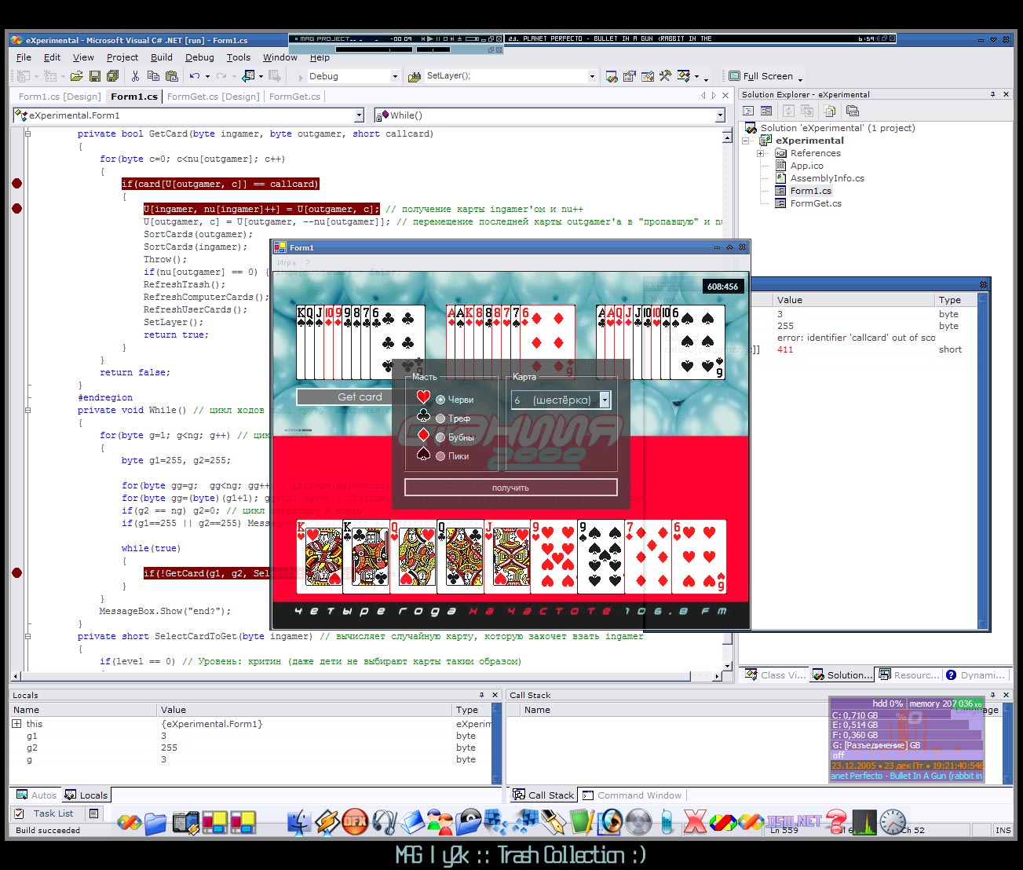Click the code editor horizontal scrollbar
The image size is (1023, 870).
tap(364, 675)
